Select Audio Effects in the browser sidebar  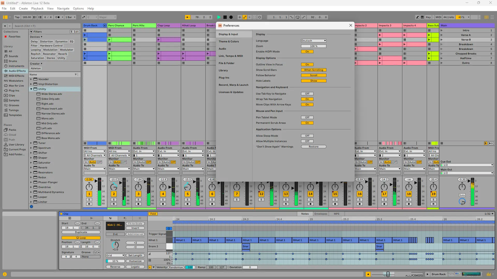[x=17, y=71]
